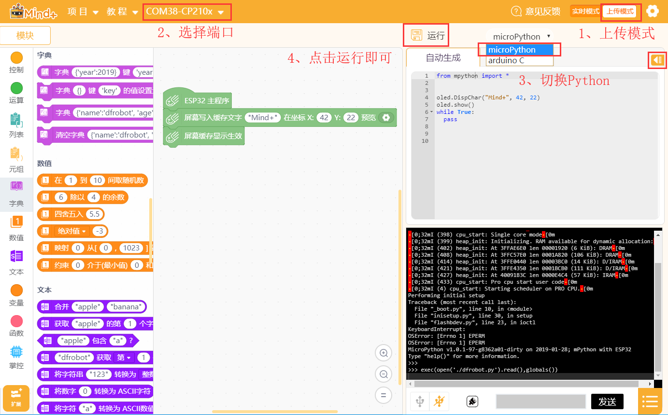This screenshot has width=668, height=415.
Task: Open the settings gear icon
Action: coord(653,12)
